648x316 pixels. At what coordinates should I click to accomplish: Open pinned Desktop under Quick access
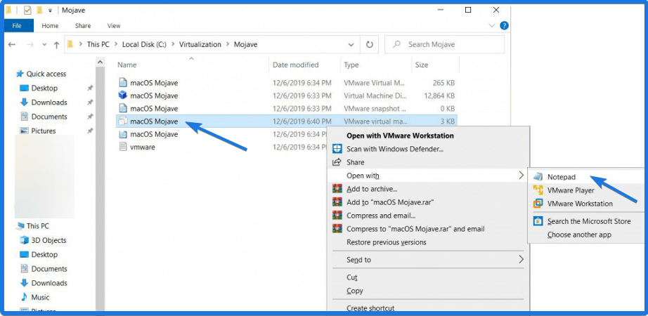[44, 88]
